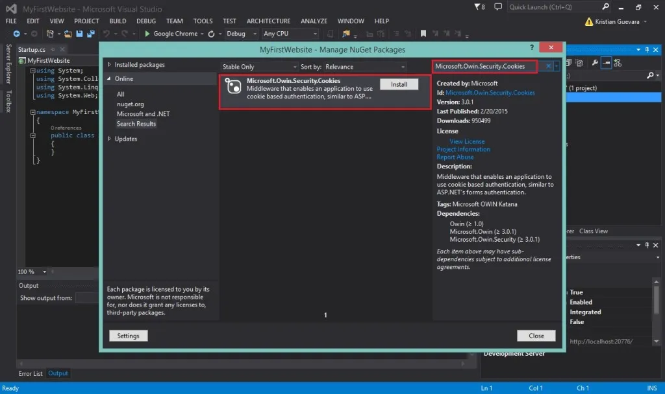
Task: Click the Save icon in toolbar
Action: [79, 34]
